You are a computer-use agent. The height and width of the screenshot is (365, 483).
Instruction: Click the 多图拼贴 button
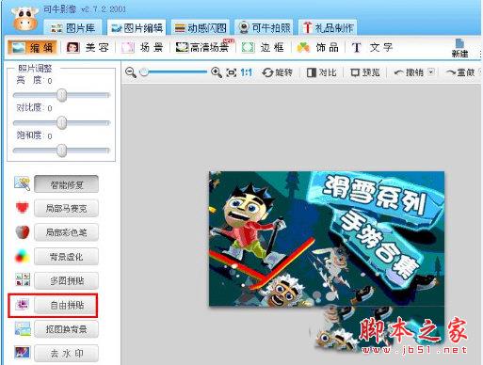click(66, 280)
